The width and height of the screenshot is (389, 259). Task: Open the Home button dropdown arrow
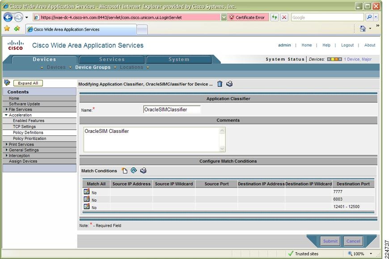tap(370, 29)
